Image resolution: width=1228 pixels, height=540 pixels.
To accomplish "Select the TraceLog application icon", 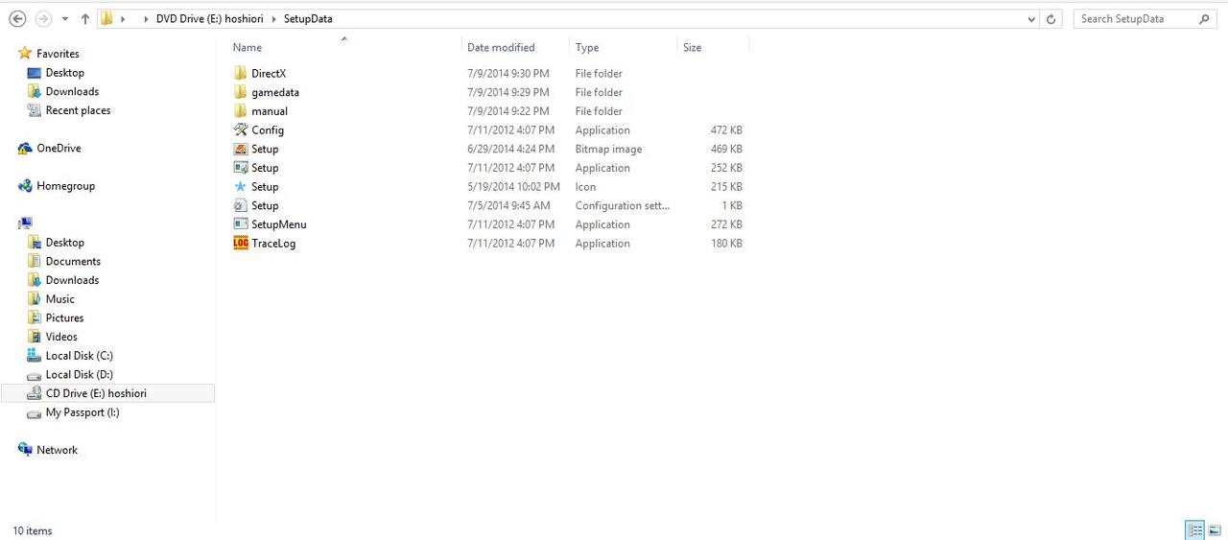I will pos(241,244).
